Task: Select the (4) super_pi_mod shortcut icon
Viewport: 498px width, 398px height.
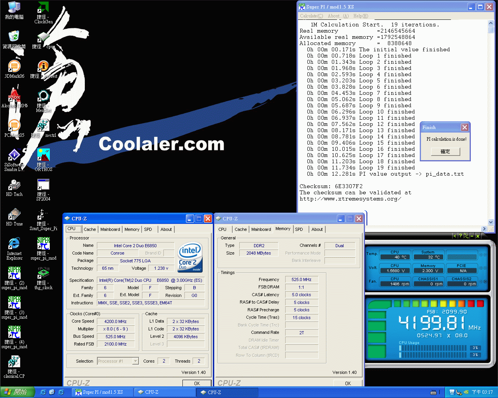Action: point(14,337)
